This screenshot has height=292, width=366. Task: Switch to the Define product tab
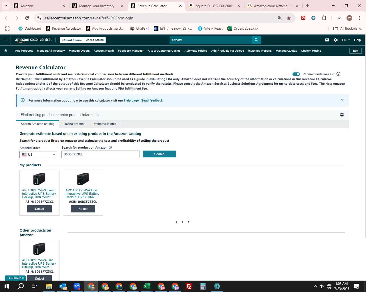point(74,124)
